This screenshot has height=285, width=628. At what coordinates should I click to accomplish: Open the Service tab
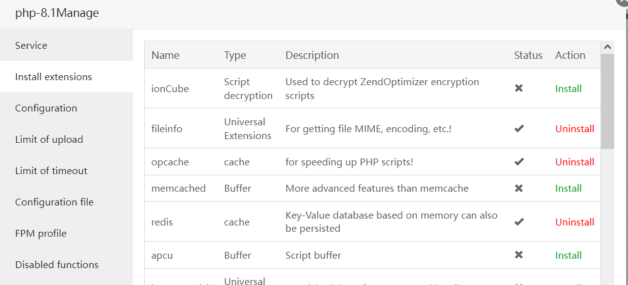[31, 45]
